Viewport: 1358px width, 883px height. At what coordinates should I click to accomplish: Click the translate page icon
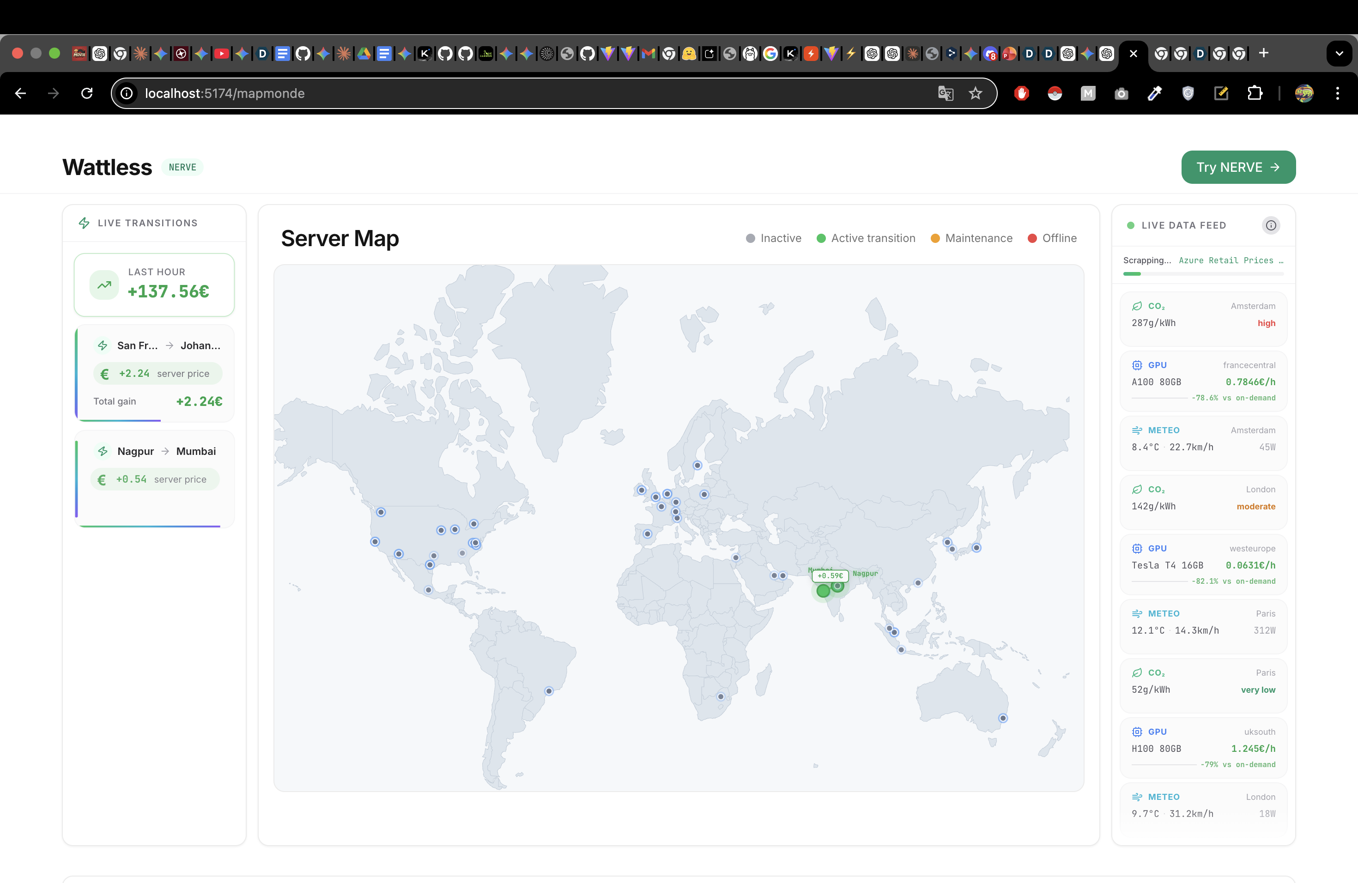click(946, 93)
